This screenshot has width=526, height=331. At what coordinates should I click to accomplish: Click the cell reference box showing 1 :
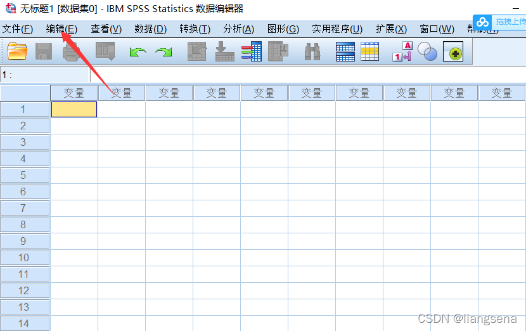click(x=44, y=75)
